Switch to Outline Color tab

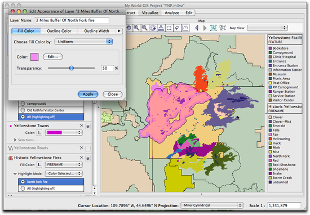[59, 31]
